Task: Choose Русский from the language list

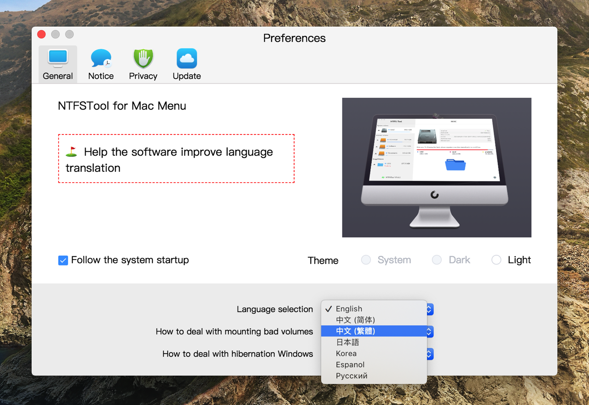Action: coord(374,376)
